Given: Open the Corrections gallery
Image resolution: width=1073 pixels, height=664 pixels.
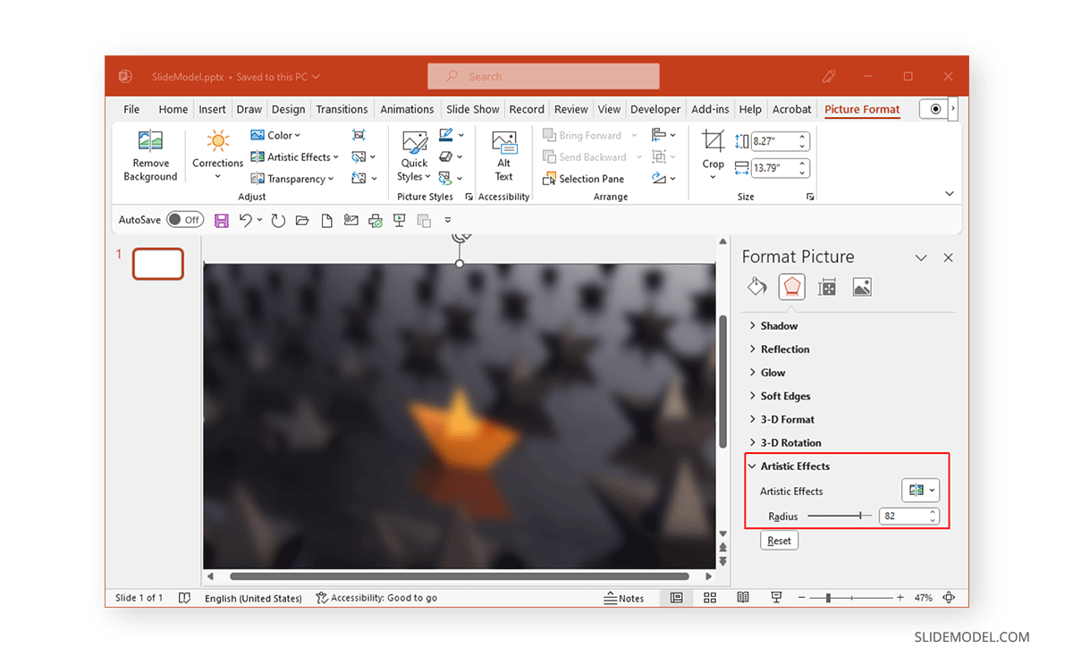Looking at the screenshot, I should coord(217,155).
